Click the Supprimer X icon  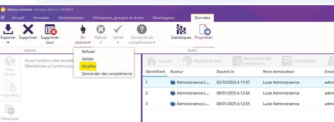point(28,29)
